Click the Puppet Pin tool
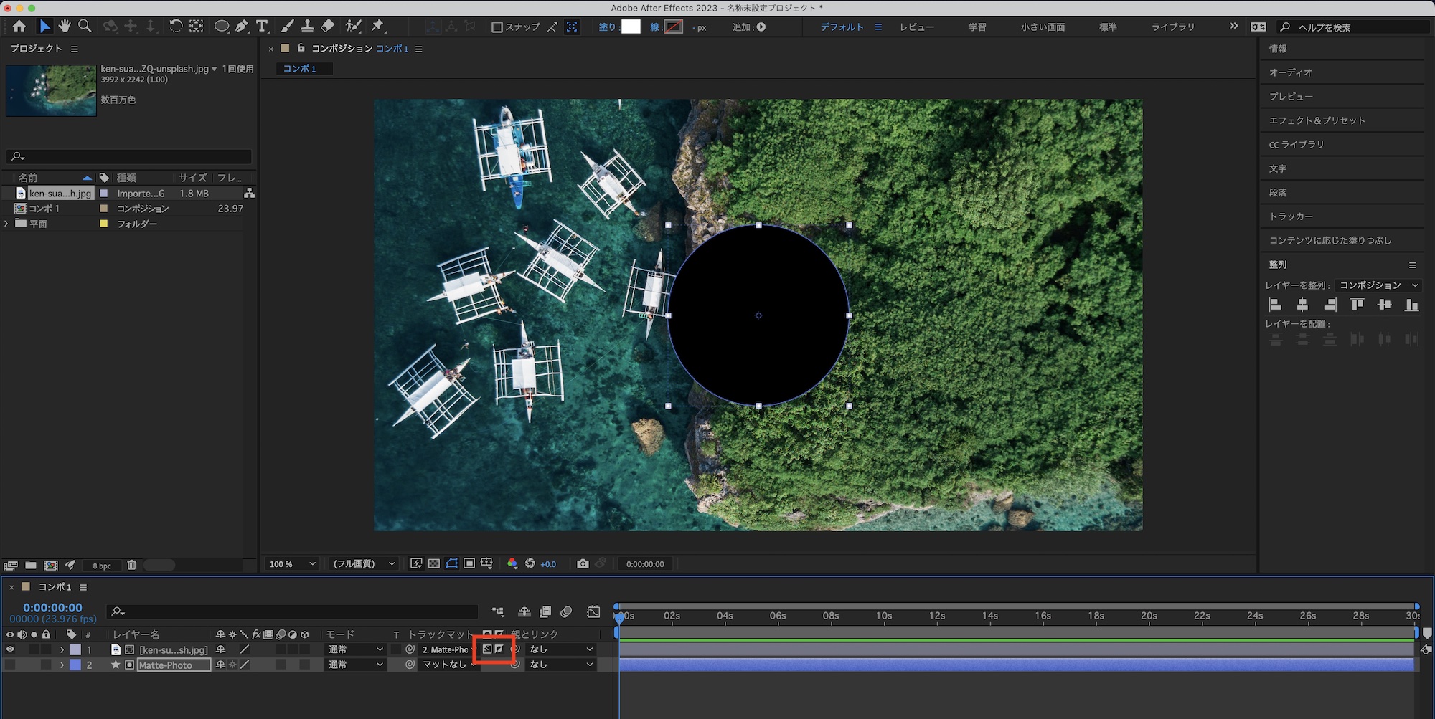This screenshot has height=719, width=1435. tap(377, 27)
